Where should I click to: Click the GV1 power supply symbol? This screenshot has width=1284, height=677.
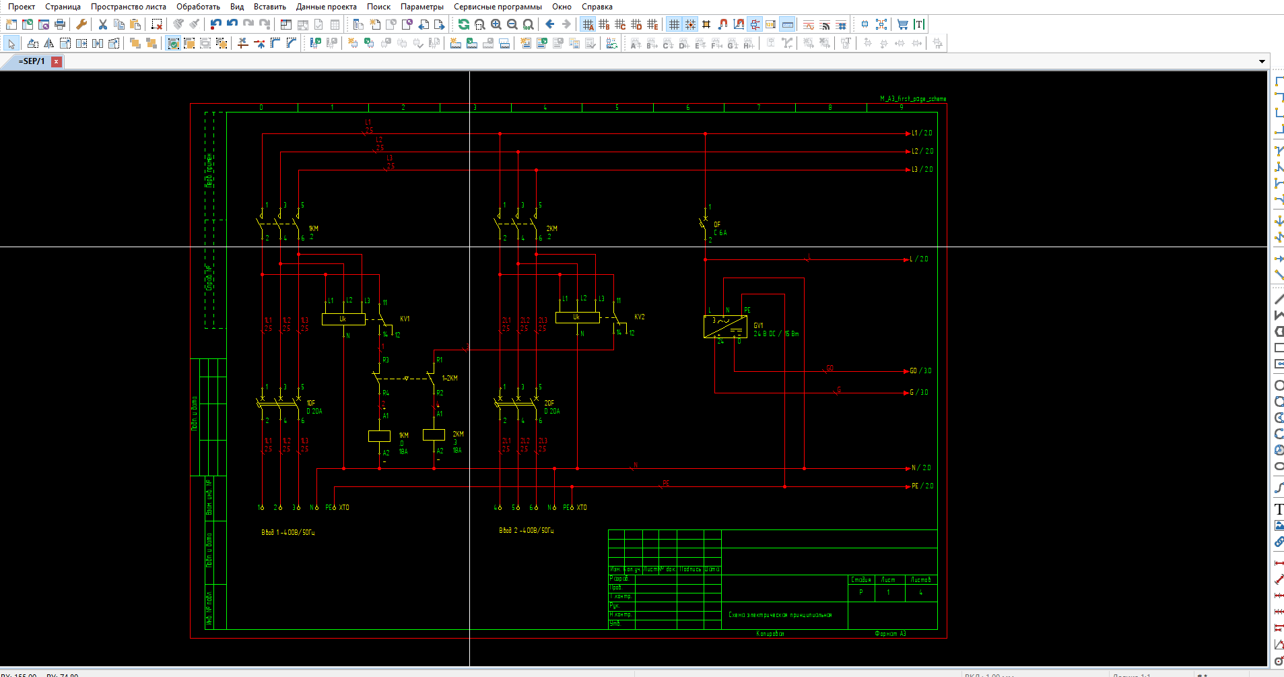pos(725,326)
